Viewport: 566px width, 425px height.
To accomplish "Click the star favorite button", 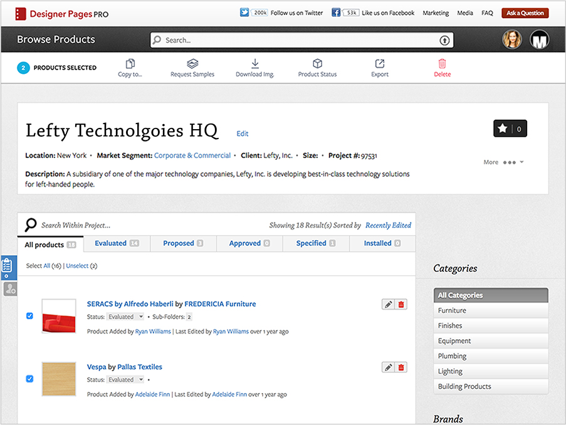I will [x=510, y=129].
